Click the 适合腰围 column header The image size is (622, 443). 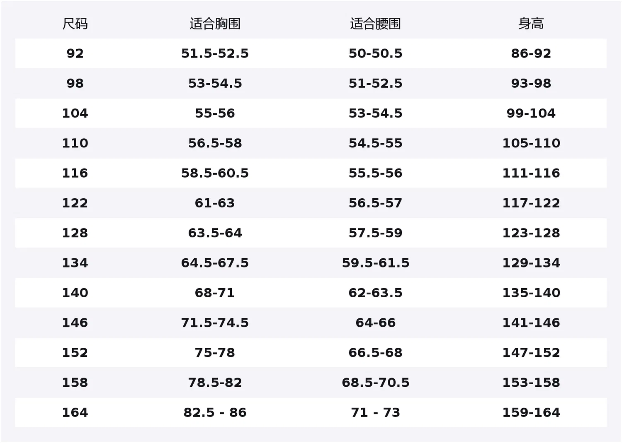coord(375,24)
